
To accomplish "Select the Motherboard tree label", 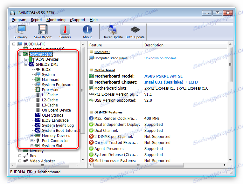I will [41, 54].
